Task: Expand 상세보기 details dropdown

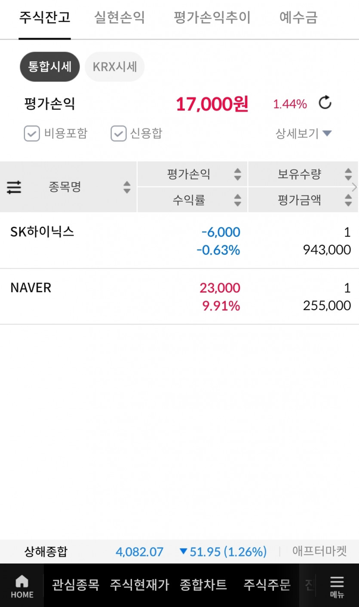Action: pos(304,134)
